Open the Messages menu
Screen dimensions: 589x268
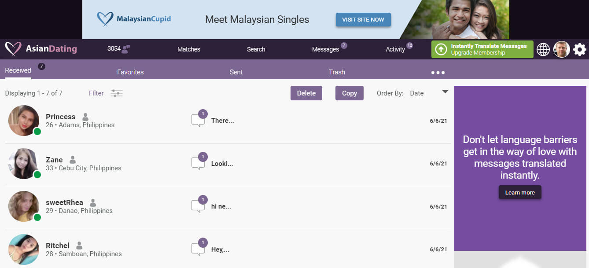325,49
